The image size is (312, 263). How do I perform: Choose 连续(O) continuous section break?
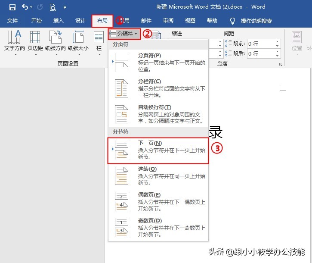[158, 175]
